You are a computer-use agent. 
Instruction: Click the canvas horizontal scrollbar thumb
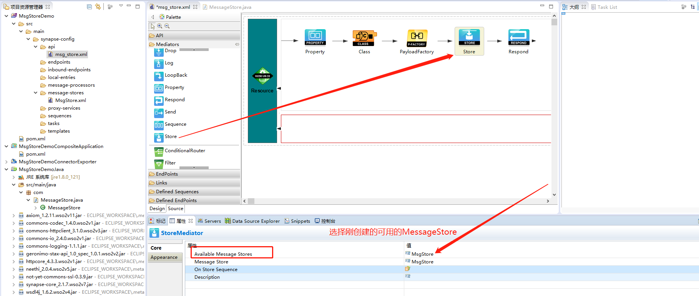(x=251, y=201)
